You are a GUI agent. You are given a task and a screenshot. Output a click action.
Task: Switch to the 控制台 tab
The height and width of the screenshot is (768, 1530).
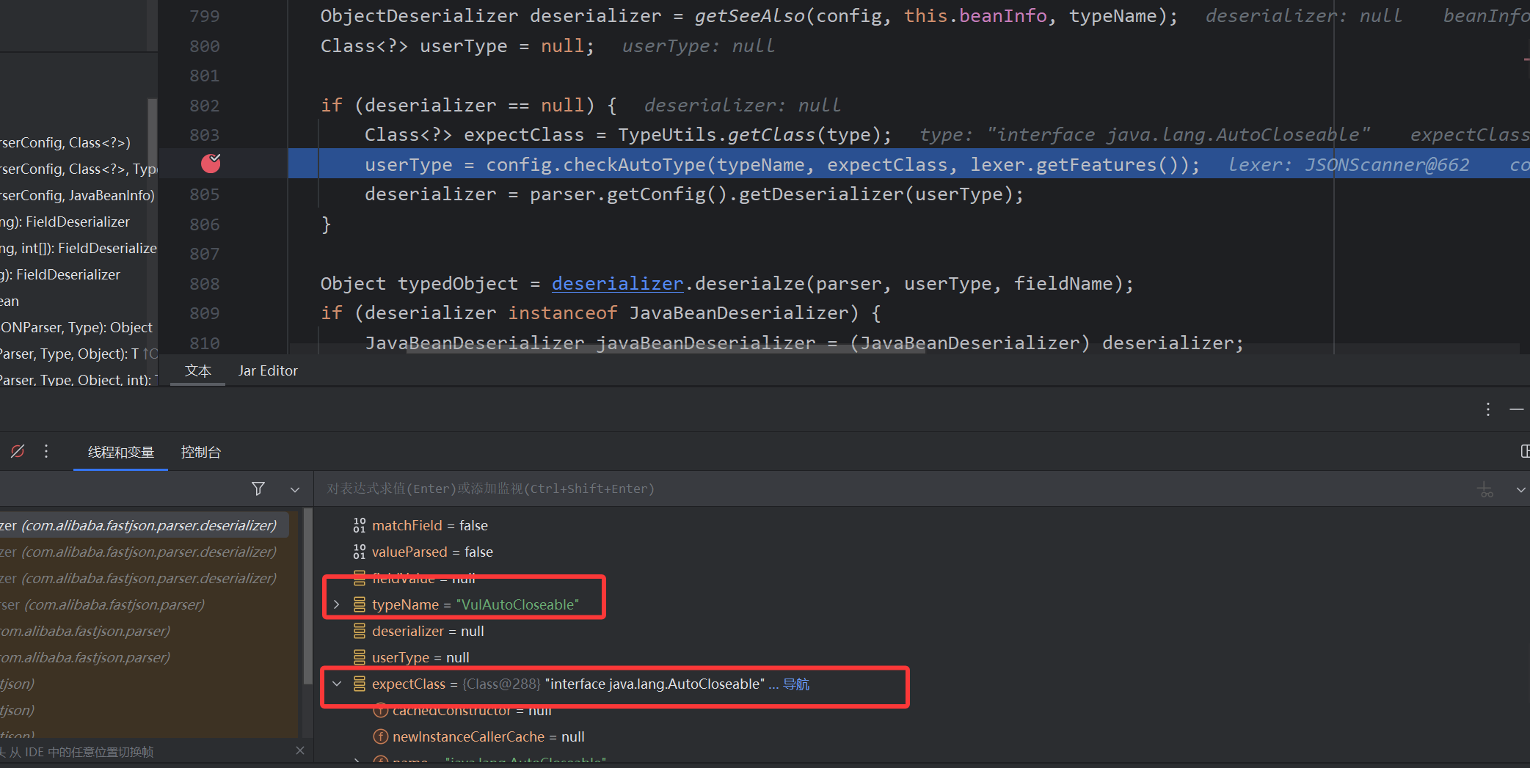(200, 452)
